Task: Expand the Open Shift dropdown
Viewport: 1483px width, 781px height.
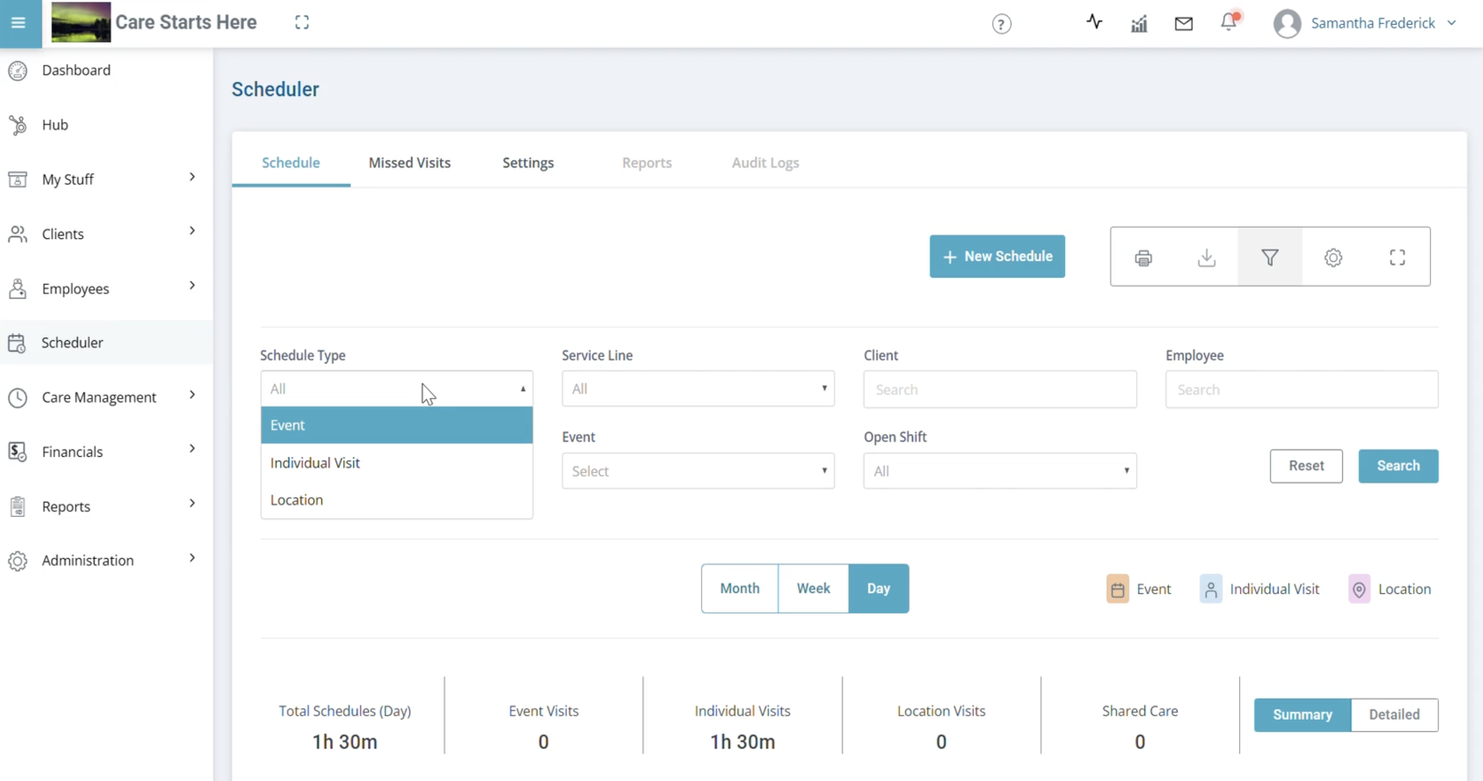Action: (x=999, y=471)
